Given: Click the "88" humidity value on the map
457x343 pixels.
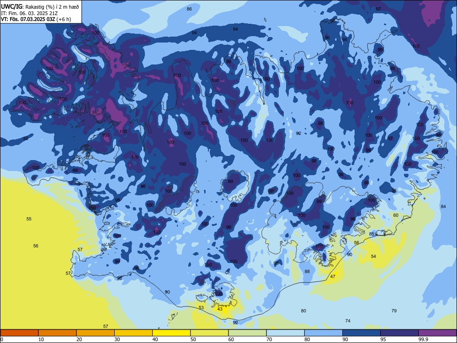Looking at the screenshot, I should (307, 272).
